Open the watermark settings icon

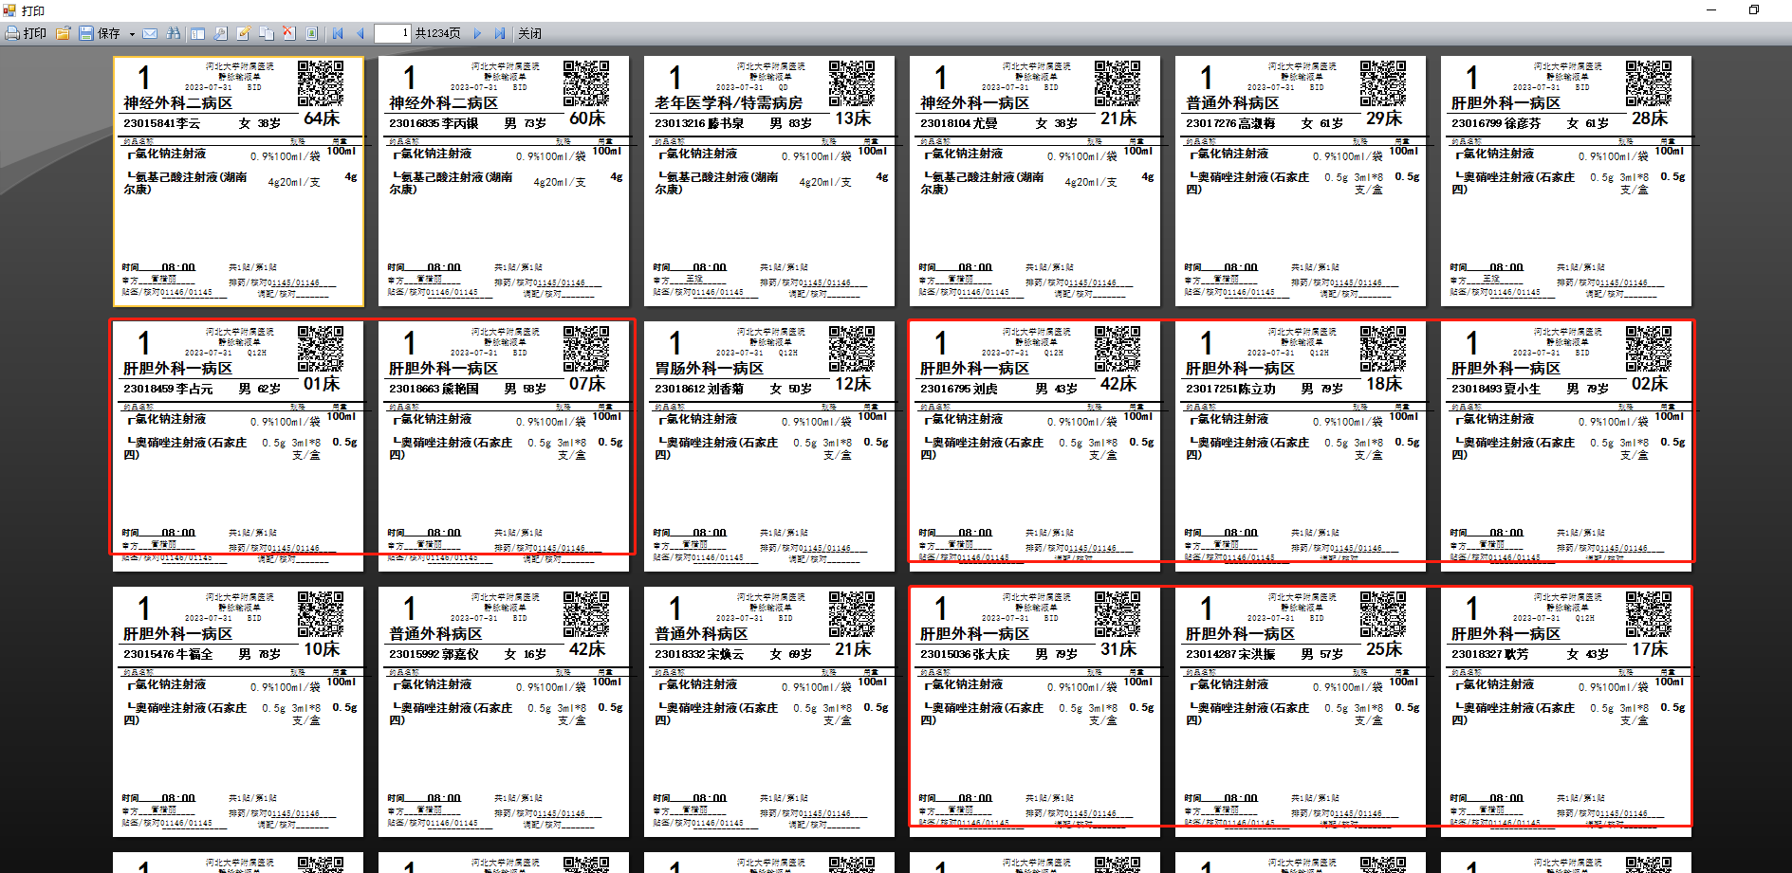[x=312, y=33]
